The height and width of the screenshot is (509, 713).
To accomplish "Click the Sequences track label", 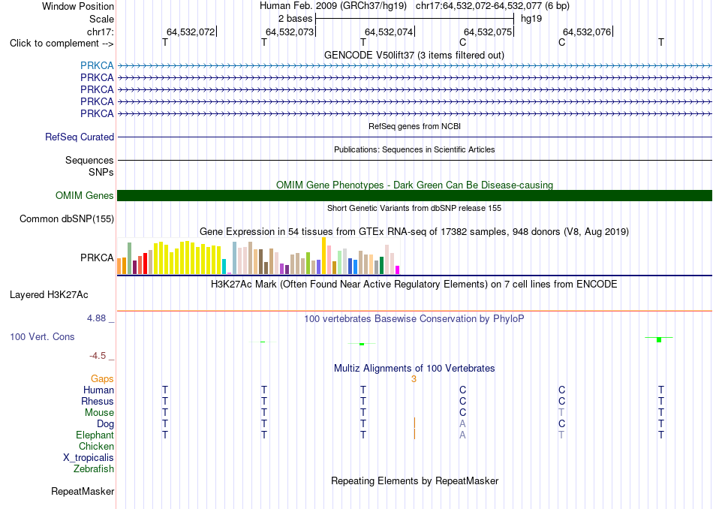I will pyautogui.click(x=89, y=160).
